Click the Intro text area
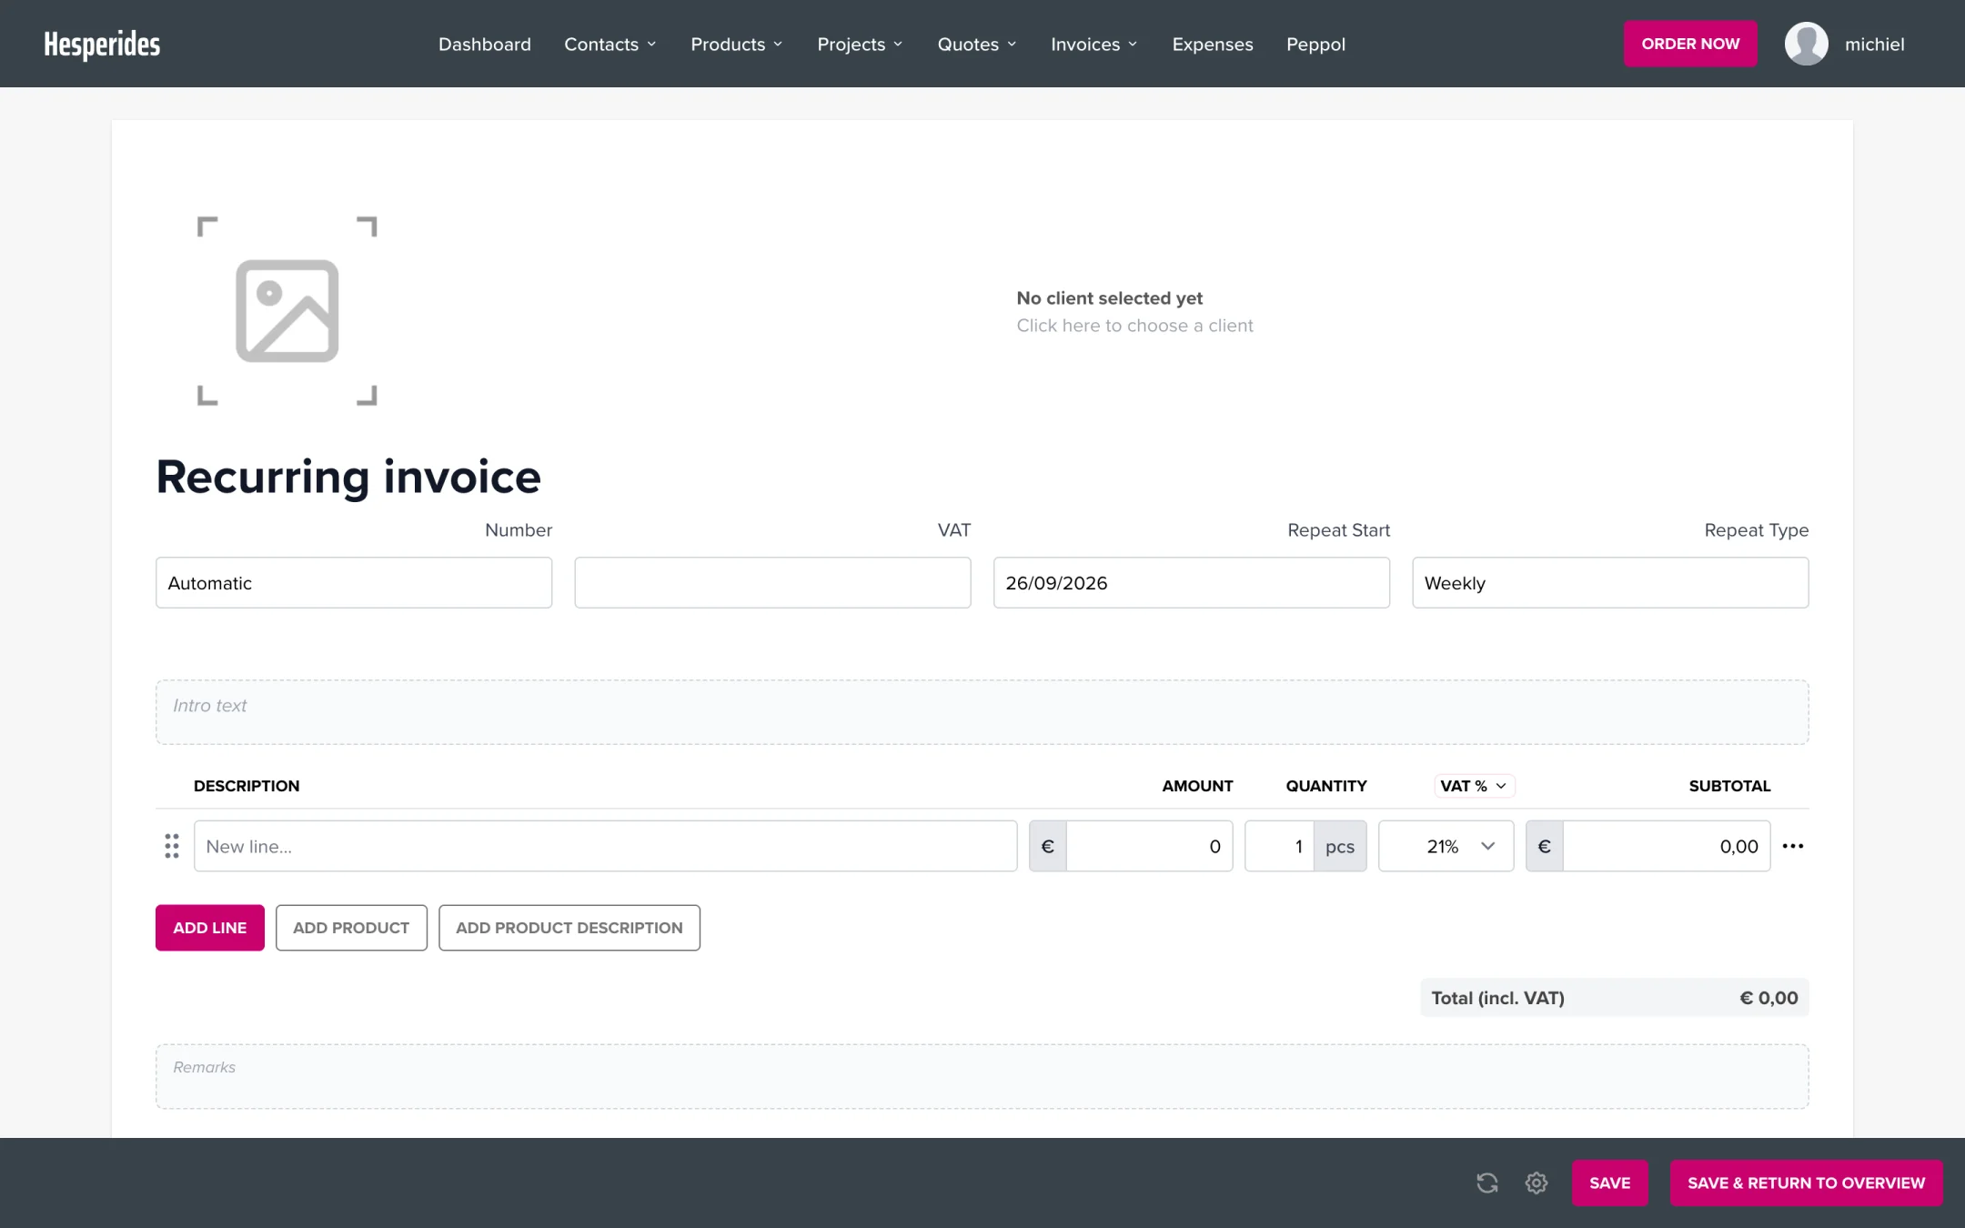This screenshot has width=1965, height=1228. 982,712
